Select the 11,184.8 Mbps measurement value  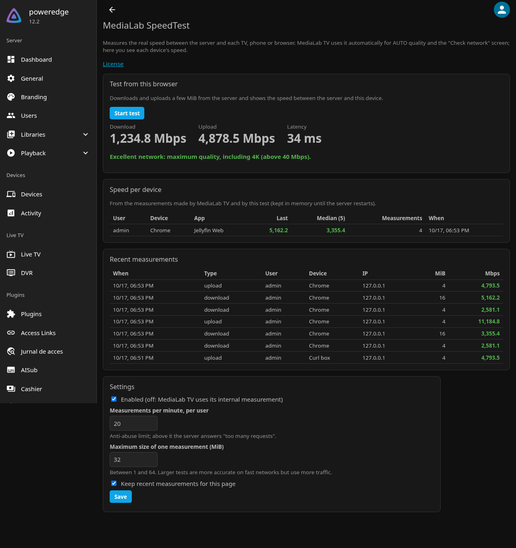point(489,321)
